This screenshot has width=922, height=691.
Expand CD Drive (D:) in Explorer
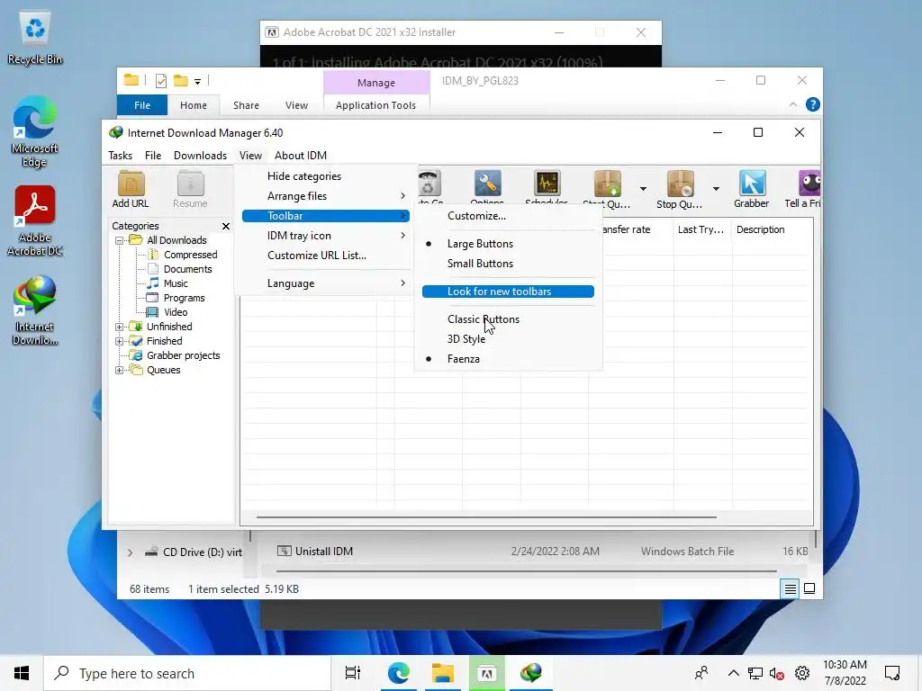point(130,552)
